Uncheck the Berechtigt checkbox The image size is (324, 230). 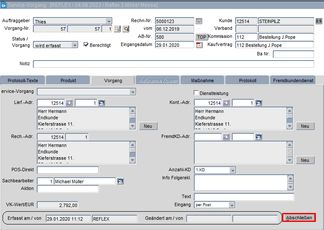pyautogui.click(x=86, y=45)
